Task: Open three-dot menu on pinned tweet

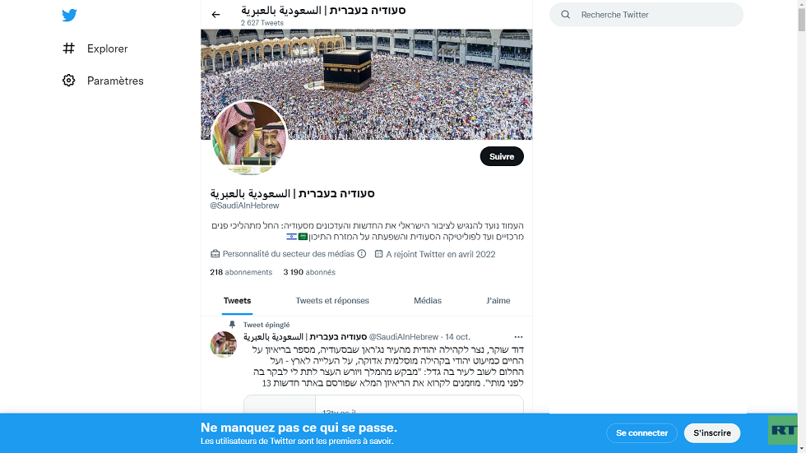Action: (518, 337)
